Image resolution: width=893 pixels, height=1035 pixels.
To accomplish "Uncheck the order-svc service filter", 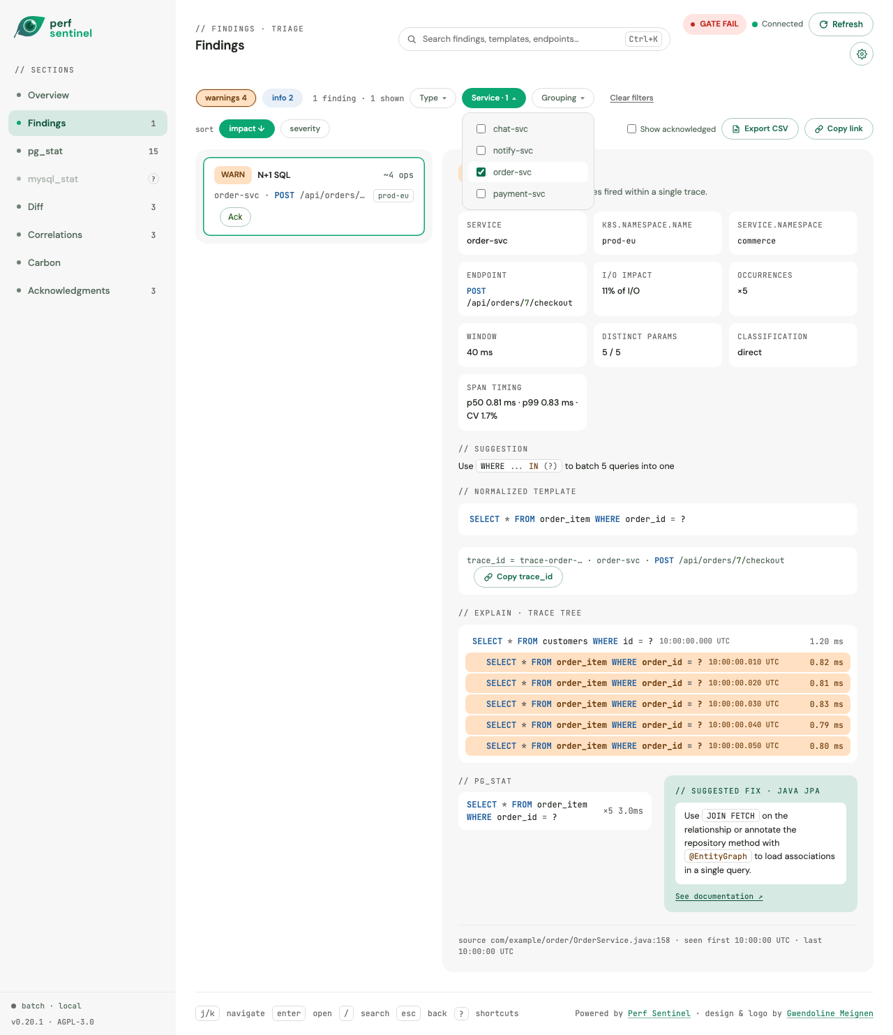I will pyautogui.click(x=481, y=172).
